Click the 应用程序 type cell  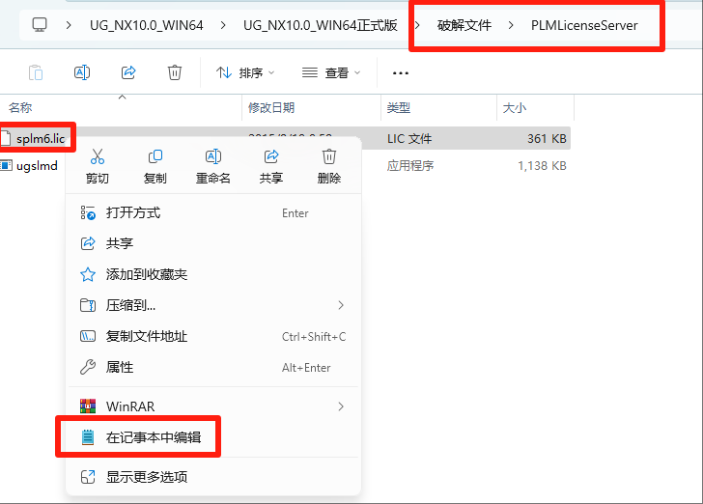click(410, 166)
